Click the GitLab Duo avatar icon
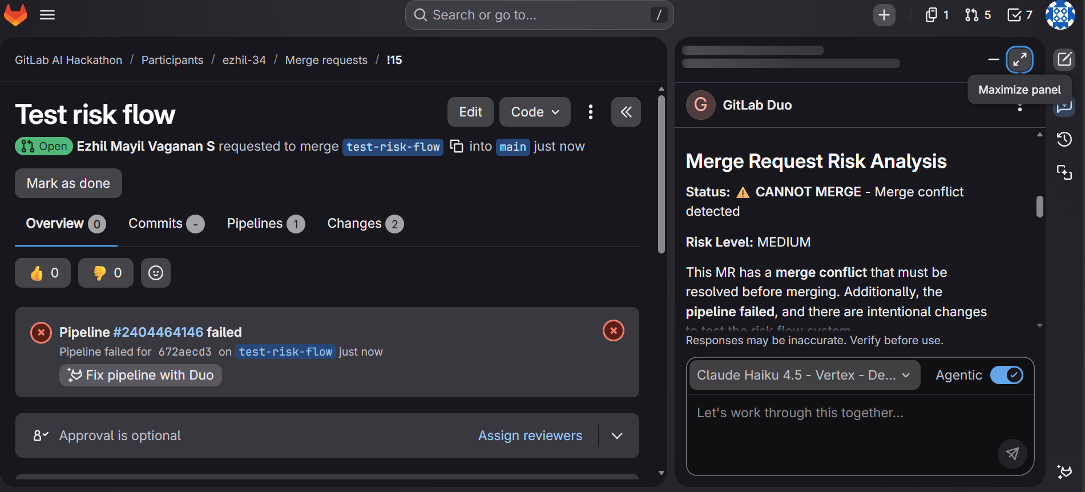The width and height of the screenshot is (1085, 492). 701,105
